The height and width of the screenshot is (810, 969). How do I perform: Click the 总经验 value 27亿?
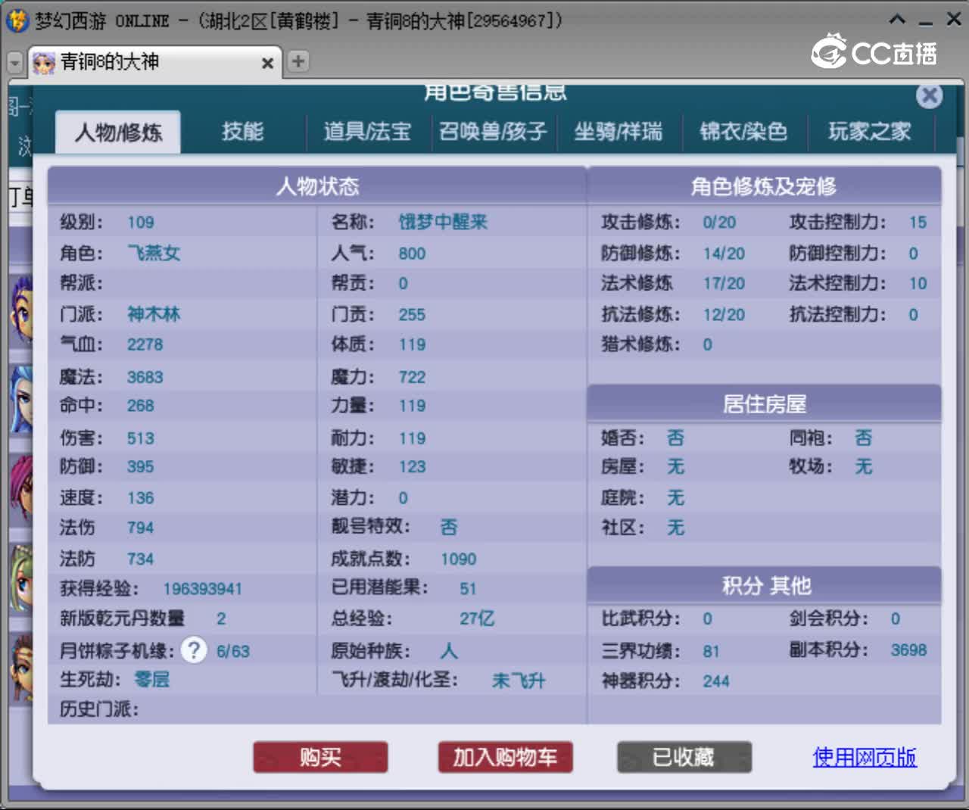[x=477, y=618]
